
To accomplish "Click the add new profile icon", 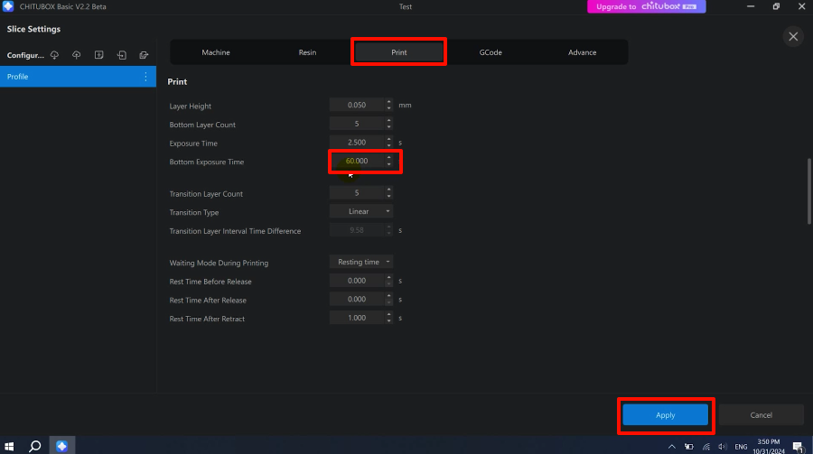I will [99, 55].
